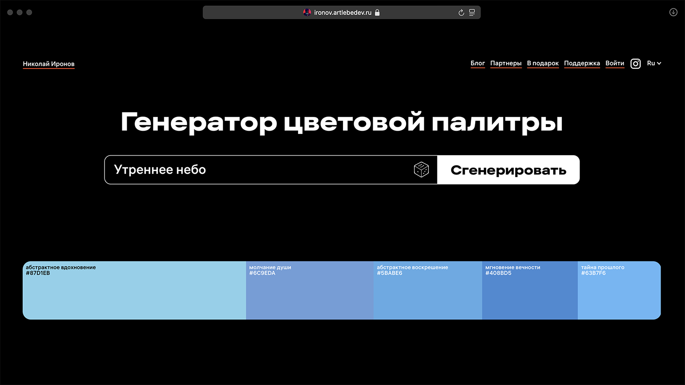
Task: Pick the #87D1EB абстрактное вдохновение swatch
Action: 134,290
